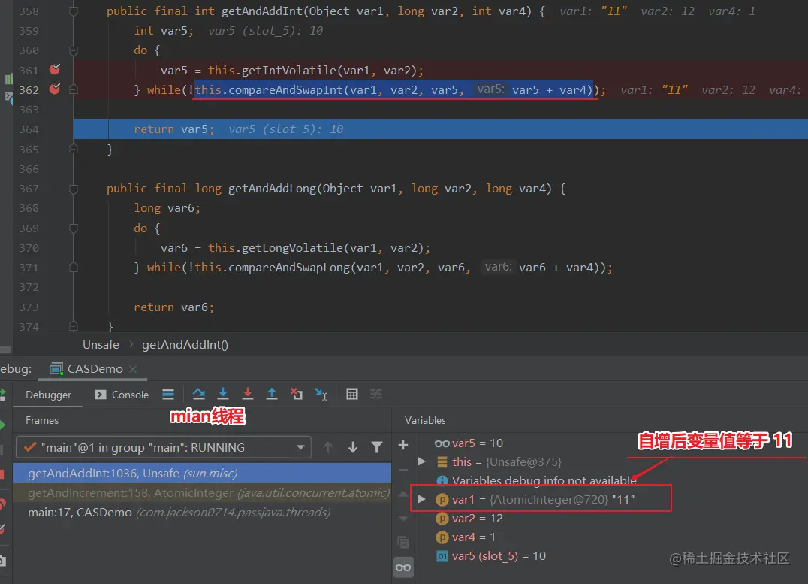
Task: Click the blue Step Into icon
Action: point(222,394)
